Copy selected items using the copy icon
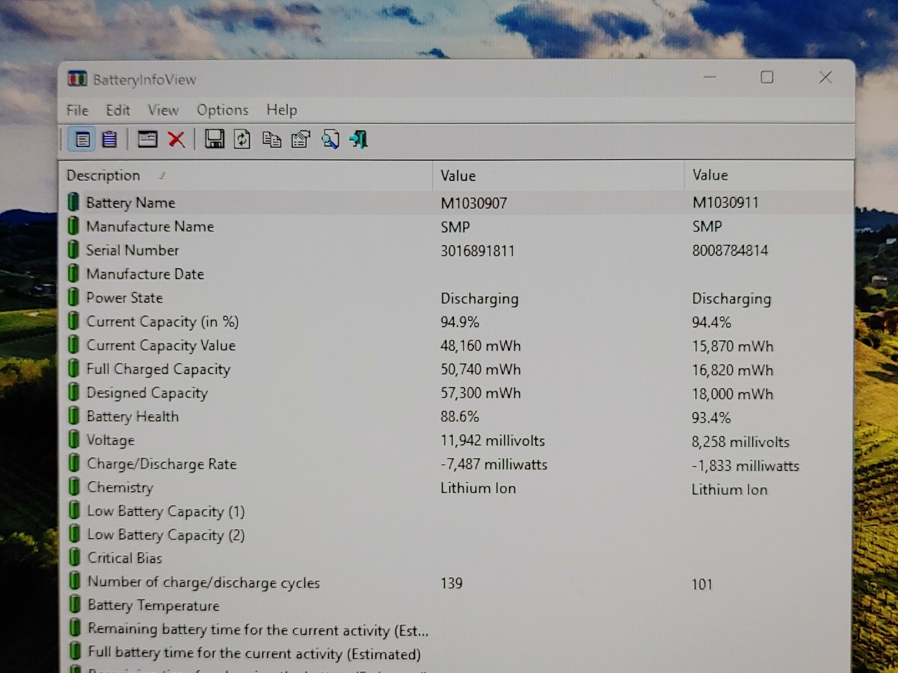Image resolution: width=898 pixels, height=673 pixels. click(271, 140)
